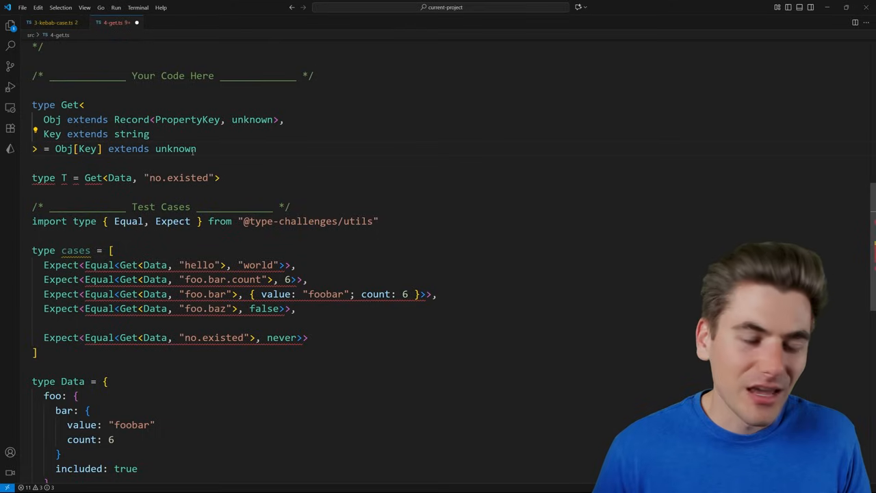Expand the Copilot dropdown chevron

tap(585, 8)
